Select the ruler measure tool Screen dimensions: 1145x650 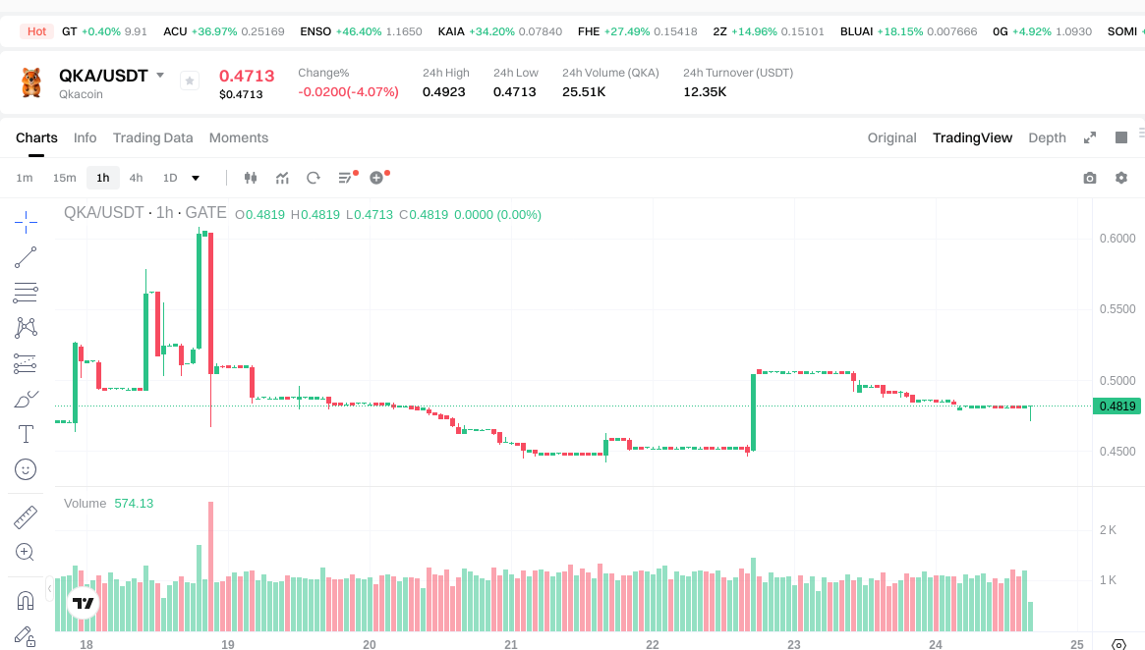click(x=26, y=516)
